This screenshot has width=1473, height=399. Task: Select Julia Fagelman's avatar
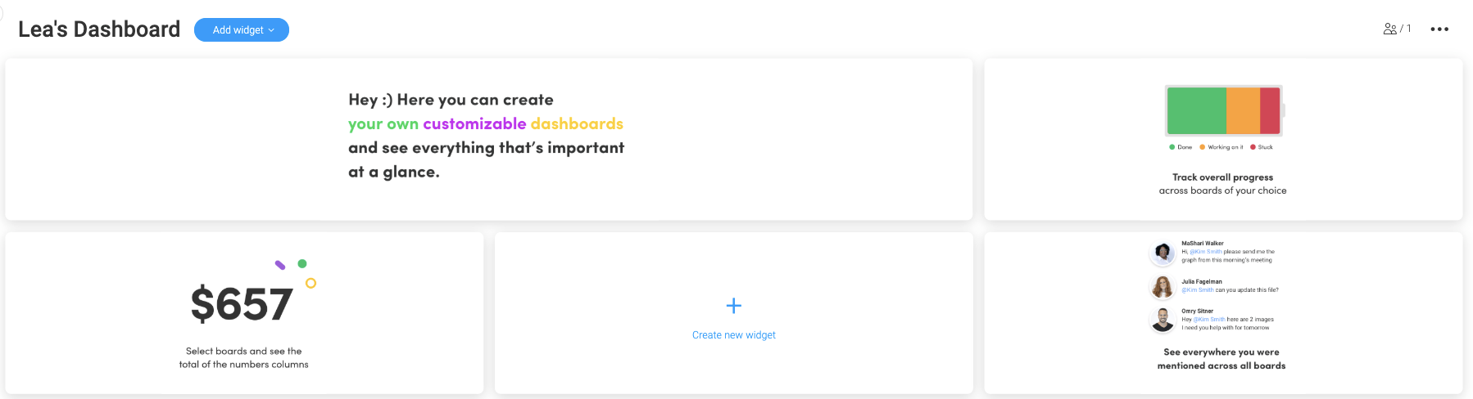tap(1163, 287)
